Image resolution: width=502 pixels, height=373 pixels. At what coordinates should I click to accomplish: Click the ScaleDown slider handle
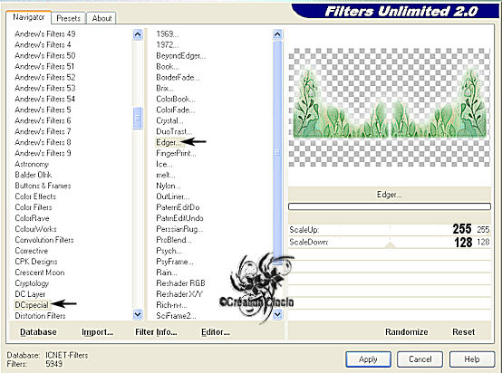click(390, 245)
